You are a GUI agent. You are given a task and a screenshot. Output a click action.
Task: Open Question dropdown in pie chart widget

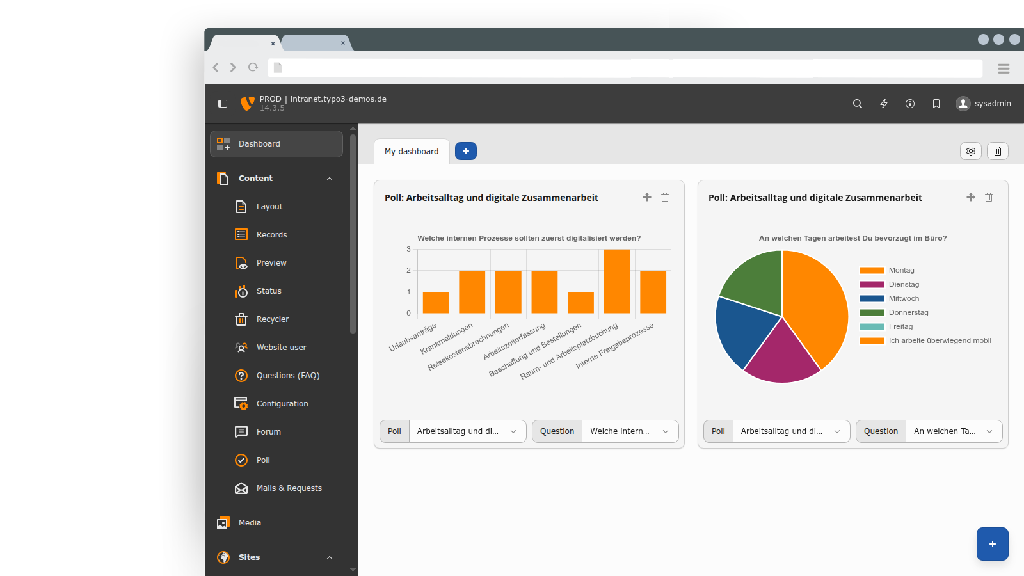click(x=954, y=431)
